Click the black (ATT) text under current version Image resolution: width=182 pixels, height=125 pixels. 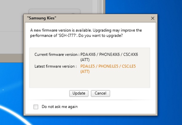pos(85,60)
